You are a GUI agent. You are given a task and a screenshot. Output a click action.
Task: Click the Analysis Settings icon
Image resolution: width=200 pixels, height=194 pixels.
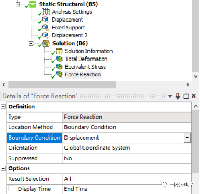coord(46,12)
